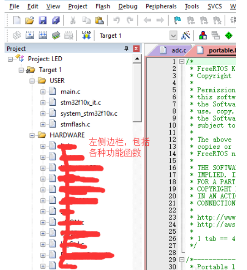Download to flash with LOAD icon
This screenshot has width=247, height=270.
(86, 35)
